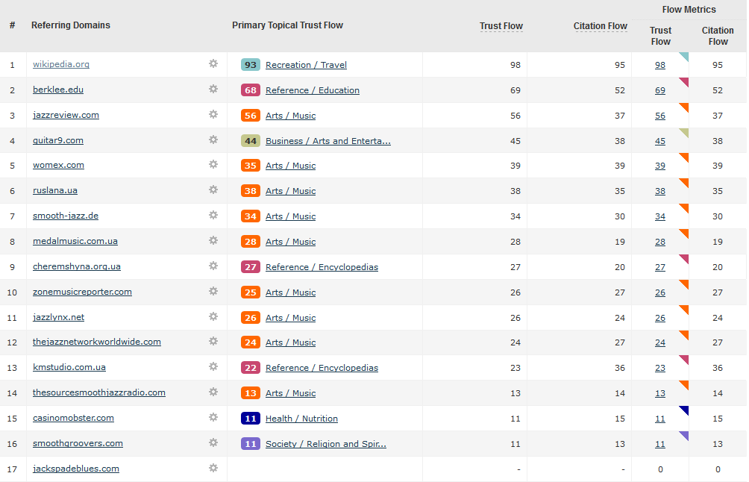This screenshot has width=749, height=482.
Task: Open gear settings for jazzreview.com row
Action: point(213,114)
